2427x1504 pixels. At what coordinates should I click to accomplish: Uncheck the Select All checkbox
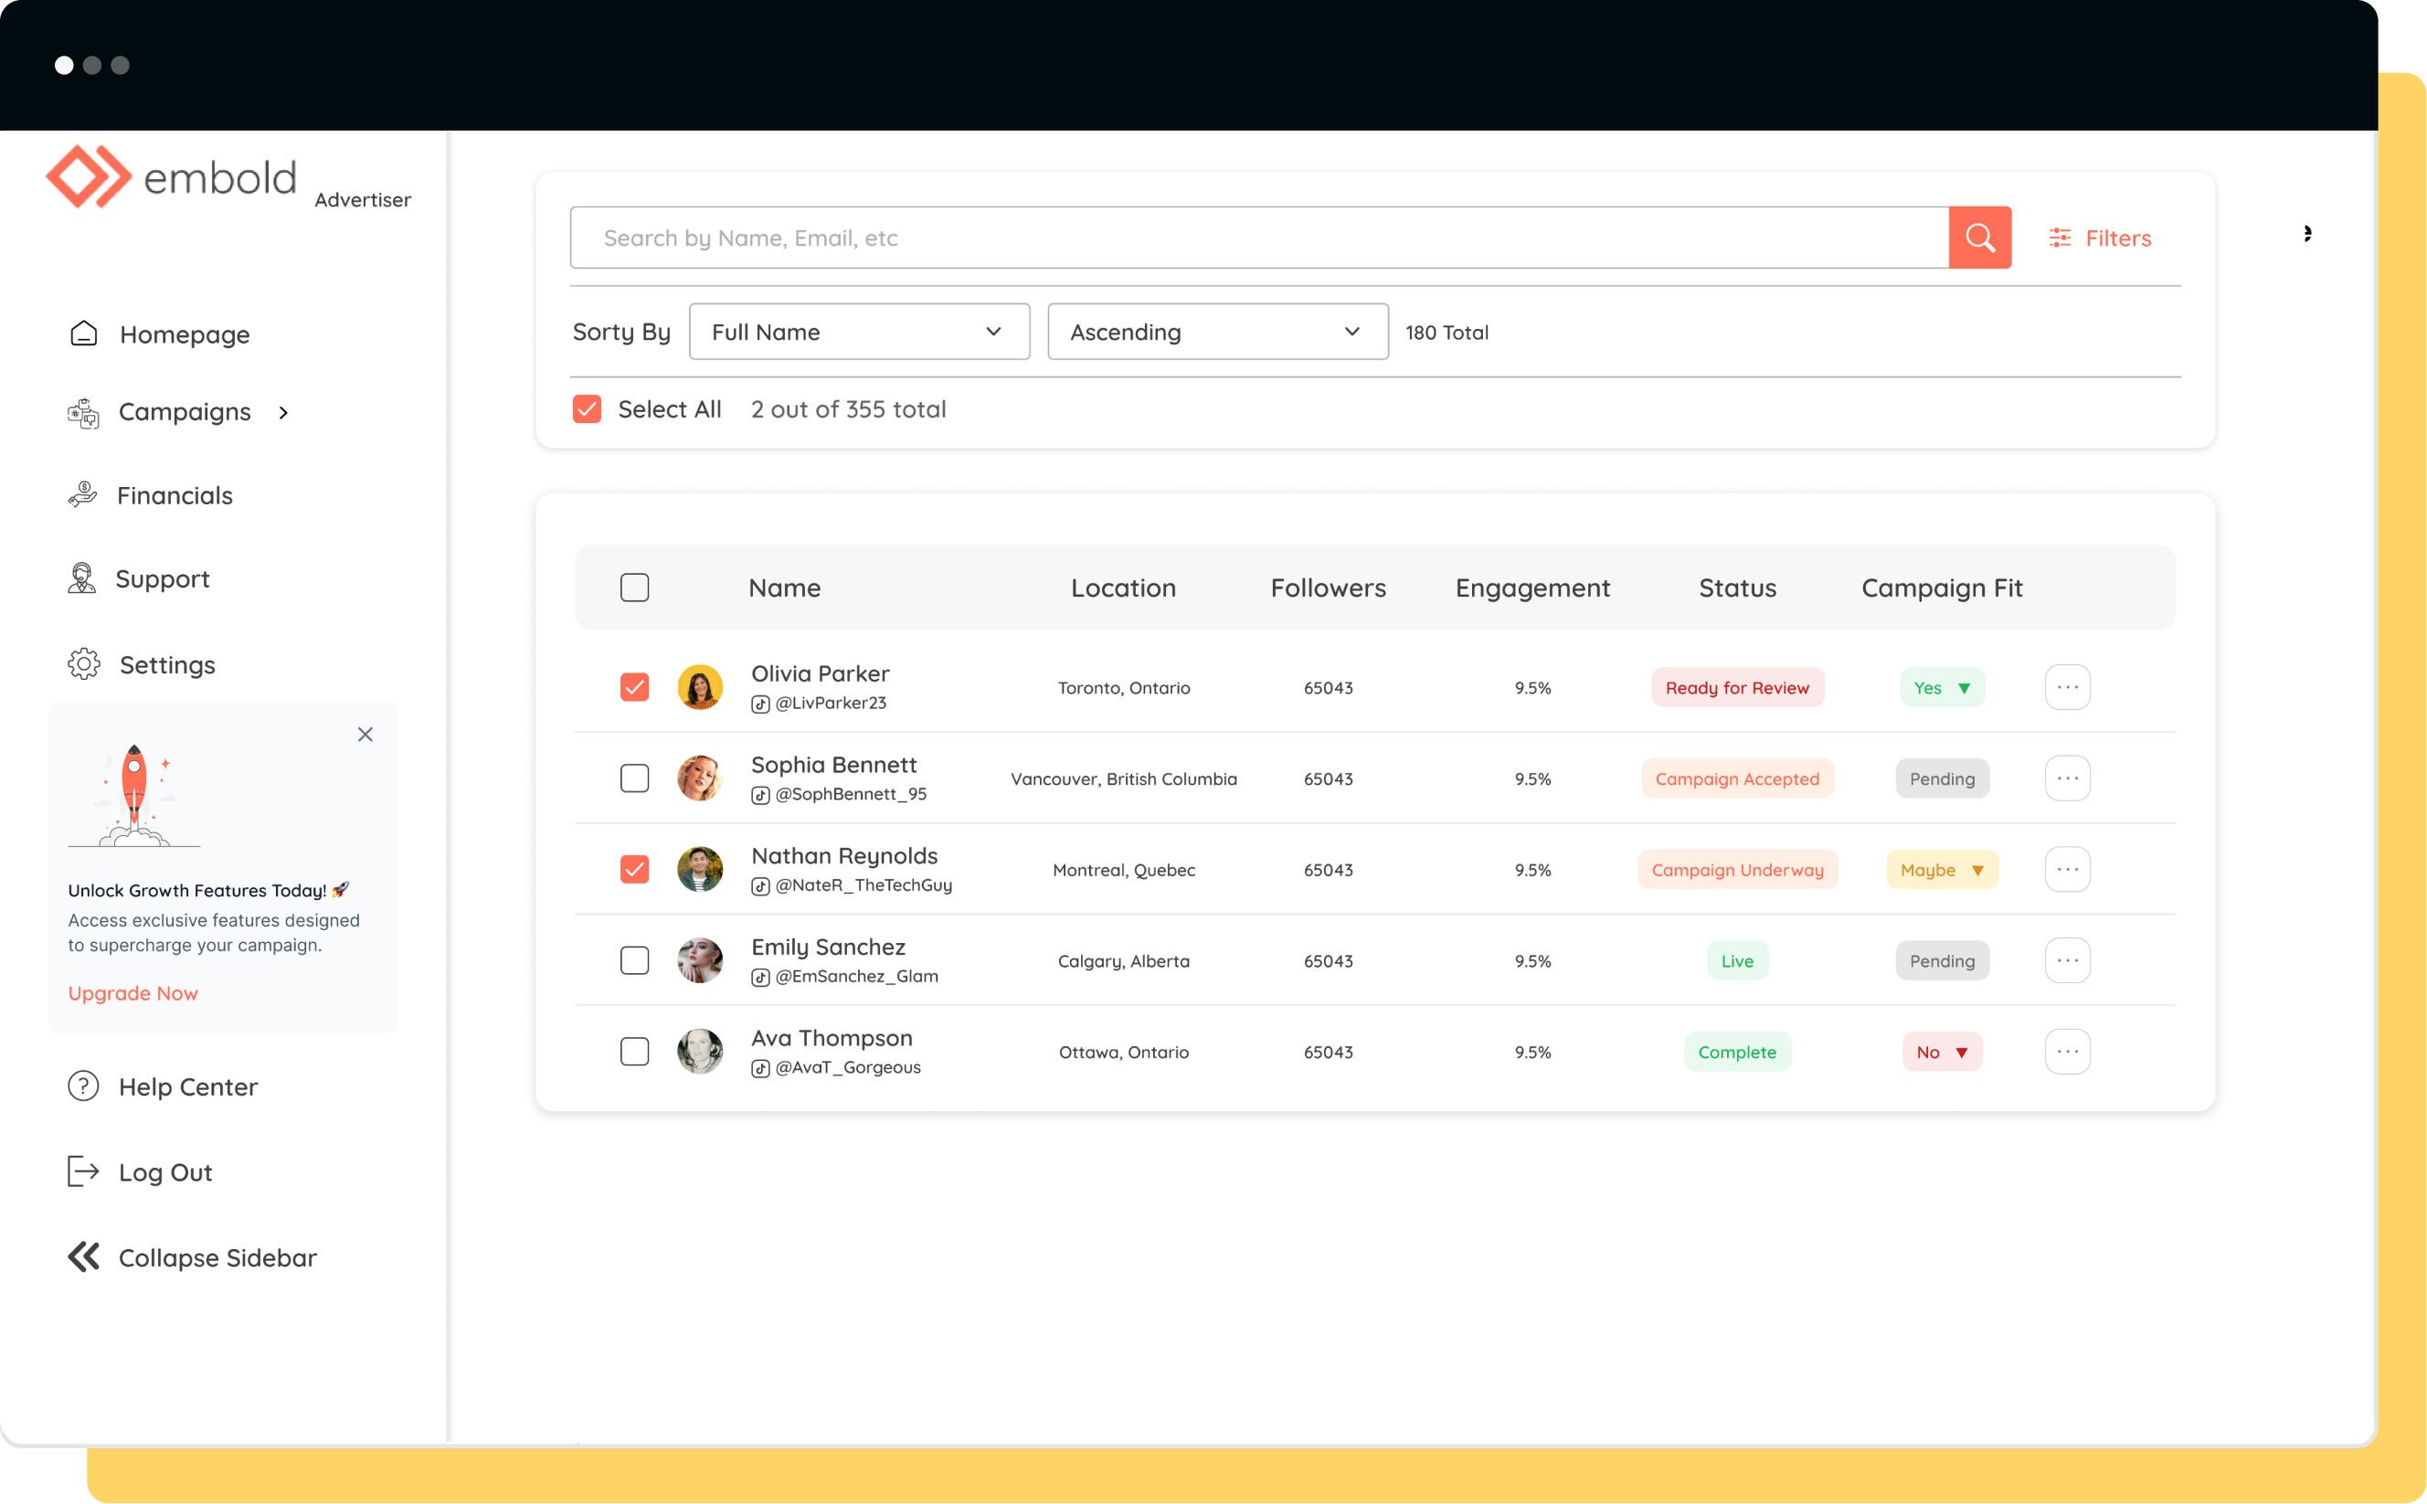point(587,408)
